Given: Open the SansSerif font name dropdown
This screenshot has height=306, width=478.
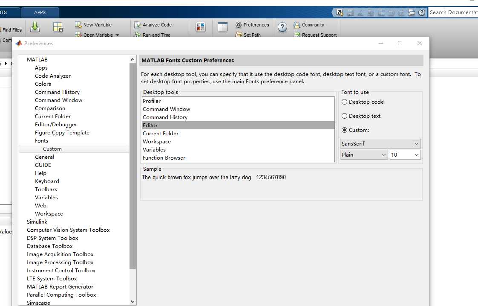Looking at the screenshot, I should click(380, 143).
